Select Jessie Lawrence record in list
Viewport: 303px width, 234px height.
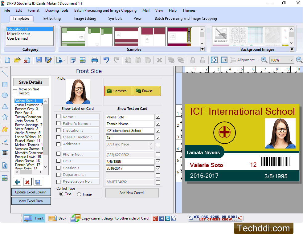point(29,105)
